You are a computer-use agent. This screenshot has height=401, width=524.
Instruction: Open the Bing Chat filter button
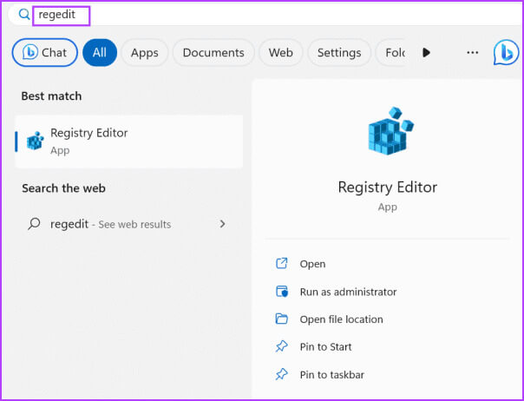45,52
